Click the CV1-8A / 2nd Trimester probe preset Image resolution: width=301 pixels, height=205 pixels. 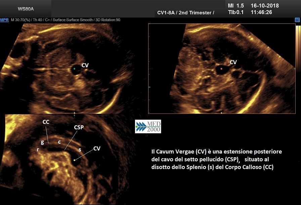coord(185,13)
